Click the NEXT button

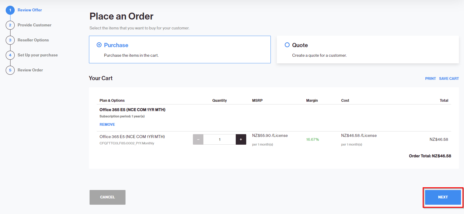click(x=443, y=197)
